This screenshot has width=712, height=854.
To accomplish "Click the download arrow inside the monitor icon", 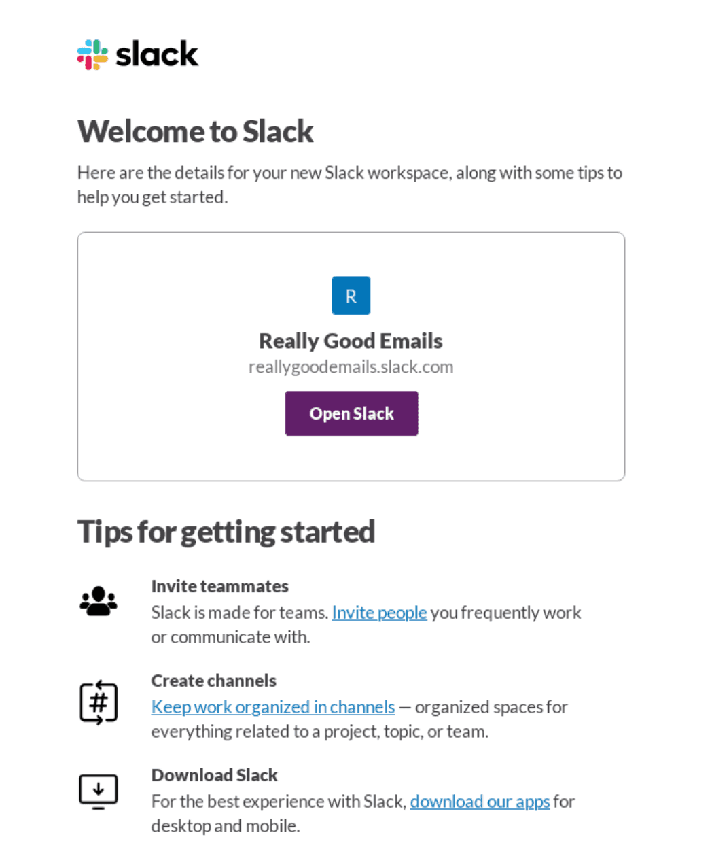I will [99, 789].
